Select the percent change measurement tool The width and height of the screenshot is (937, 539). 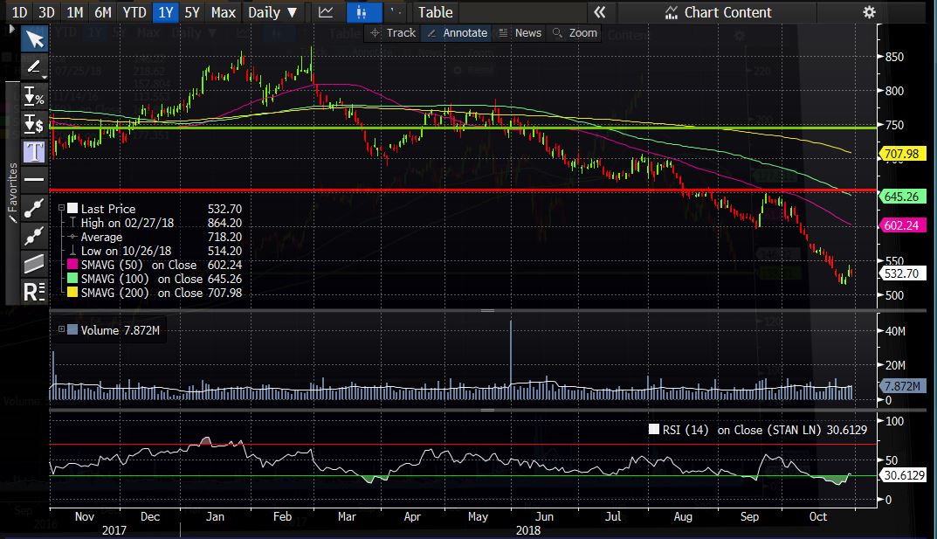pos(34,95)
